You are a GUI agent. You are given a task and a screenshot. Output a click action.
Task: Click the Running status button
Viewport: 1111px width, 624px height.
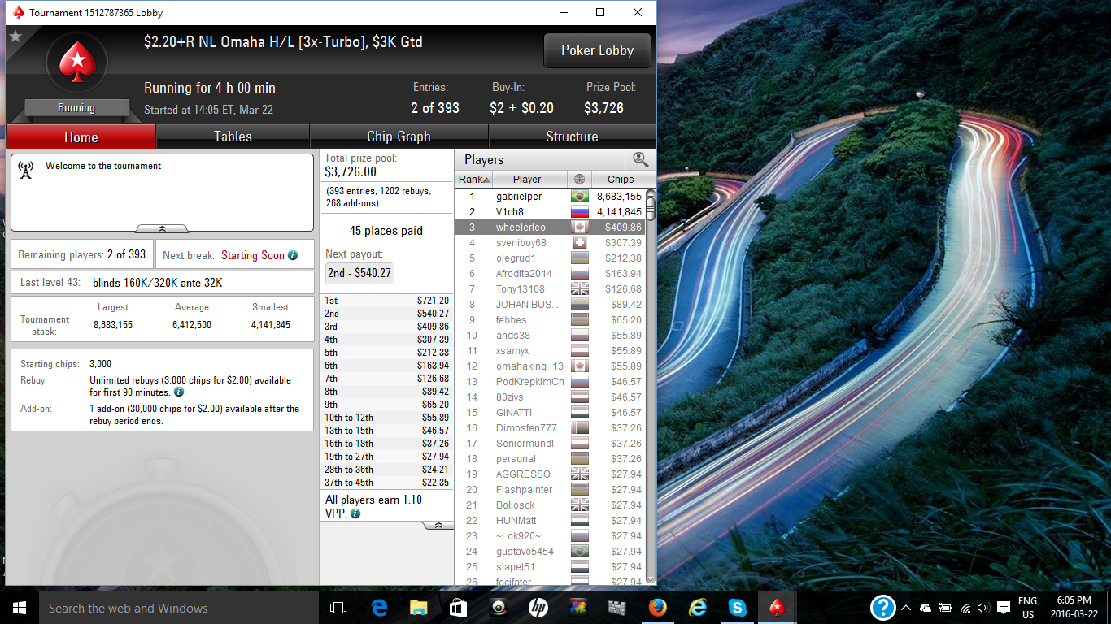(76, 108)
